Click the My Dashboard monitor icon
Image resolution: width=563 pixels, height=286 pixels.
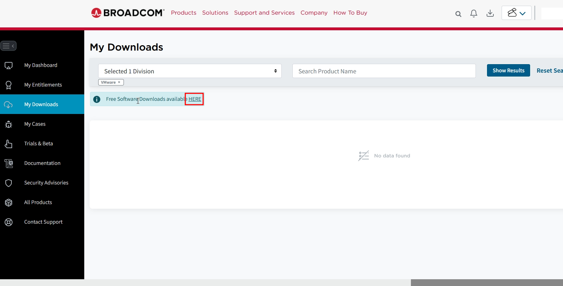tap(9, 66)
